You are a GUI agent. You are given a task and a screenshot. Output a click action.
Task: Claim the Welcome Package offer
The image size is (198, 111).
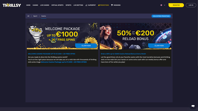pos(86,46)
